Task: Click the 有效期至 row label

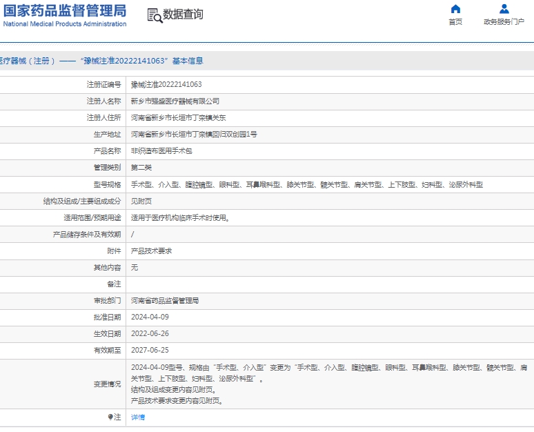Action: coord(107,350)
